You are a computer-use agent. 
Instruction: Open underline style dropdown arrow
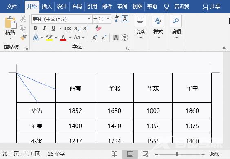(60, 28)
